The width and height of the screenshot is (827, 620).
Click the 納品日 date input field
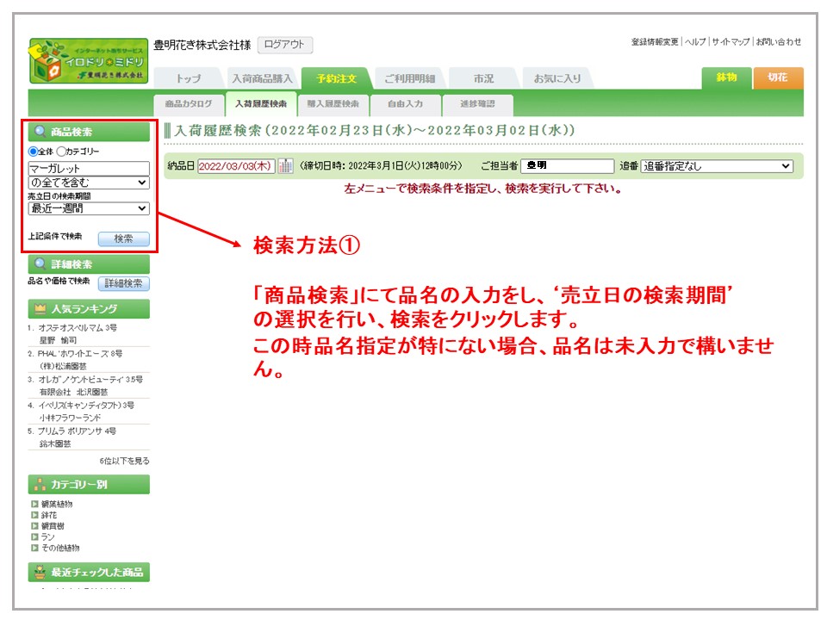click(236, 166)
